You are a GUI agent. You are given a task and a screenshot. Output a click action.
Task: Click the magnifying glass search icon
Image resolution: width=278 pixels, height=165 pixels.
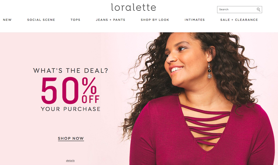[x=258, y=9]
